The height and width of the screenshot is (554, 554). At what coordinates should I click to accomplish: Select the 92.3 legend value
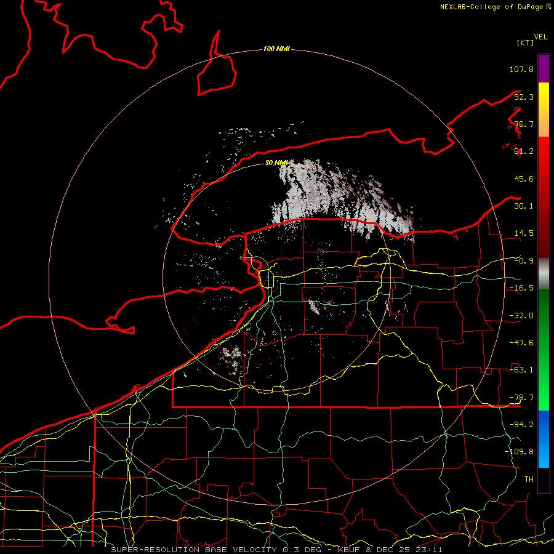(524, 97)
